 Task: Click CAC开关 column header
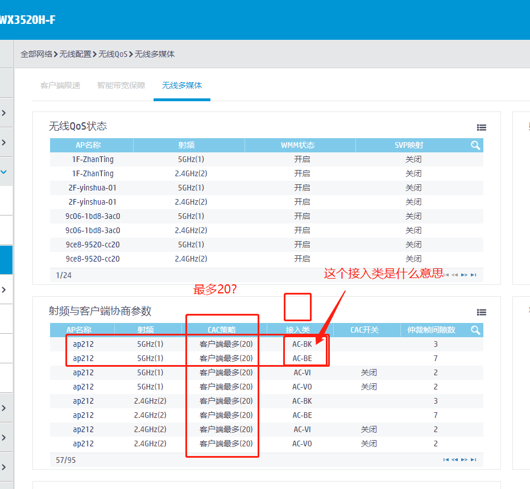pos(365,330)
